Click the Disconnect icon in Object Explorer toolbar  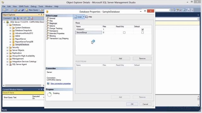pyautogui.click(x=18, y=18)
